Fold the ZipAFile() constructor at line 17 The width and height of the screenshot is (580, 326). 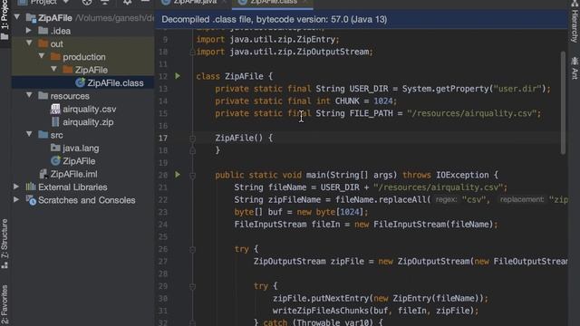[192, 139]
